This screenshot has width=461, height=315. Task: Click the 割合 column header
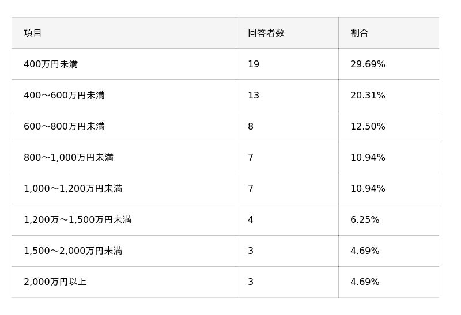(359, 33)
